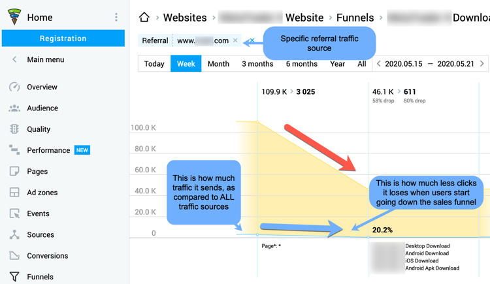Click the Download breadcrumb at far right
Viewport: 490px width, 284px height.
(x=471, y=18)
